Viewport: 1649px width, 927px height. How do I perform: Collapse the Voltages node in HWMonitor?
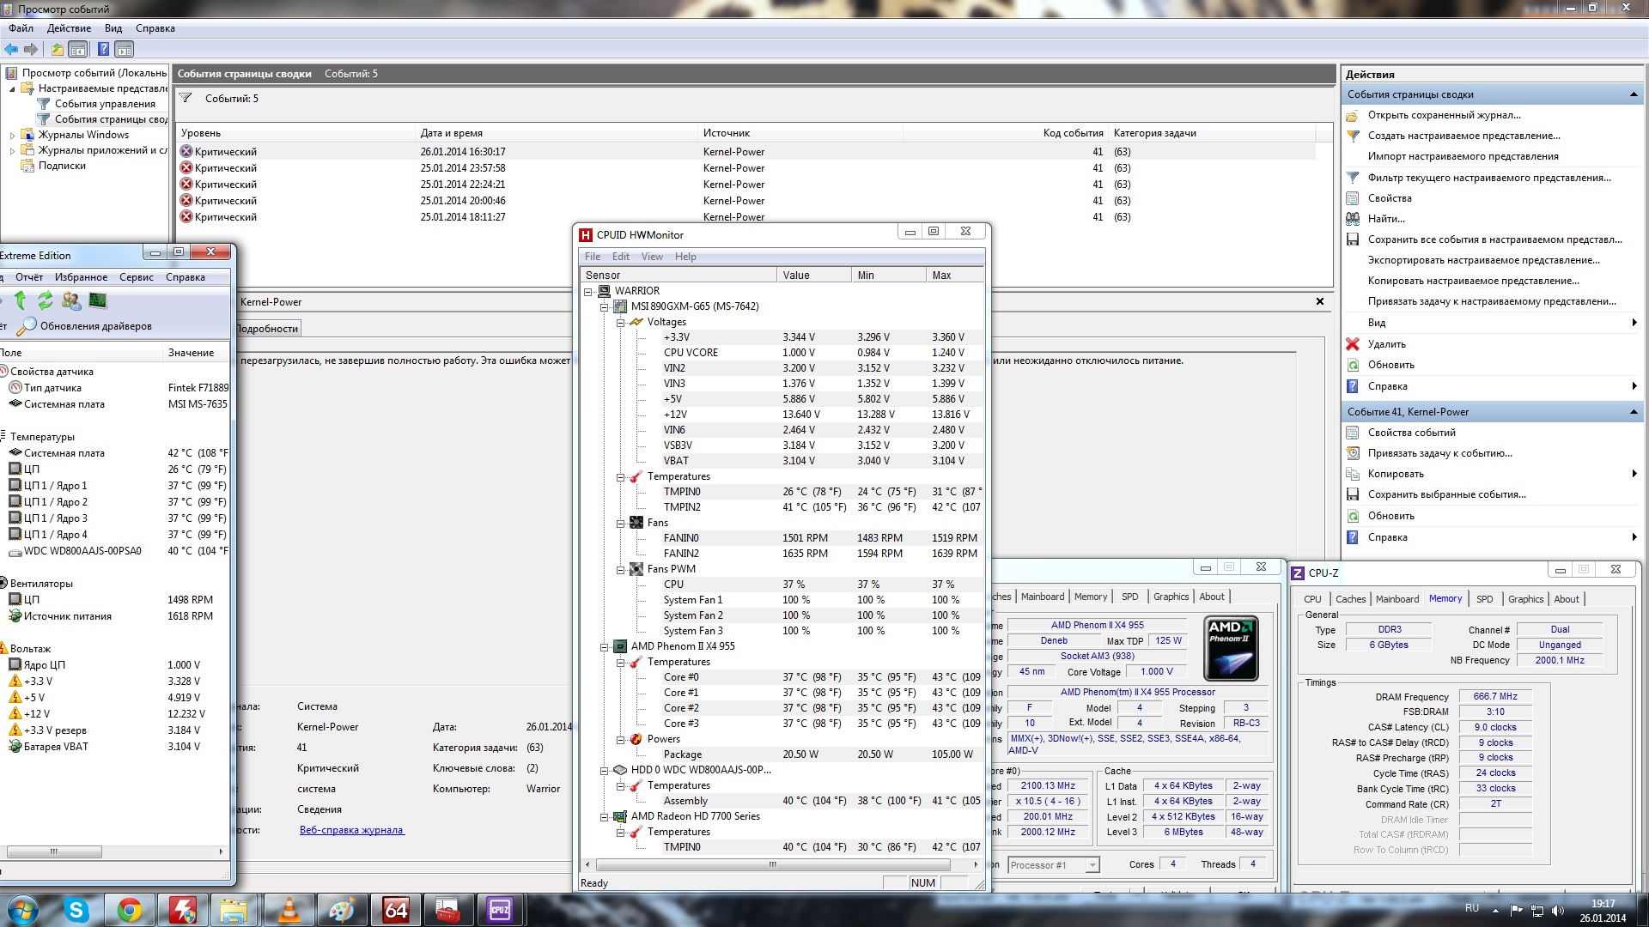coord(620,323)
